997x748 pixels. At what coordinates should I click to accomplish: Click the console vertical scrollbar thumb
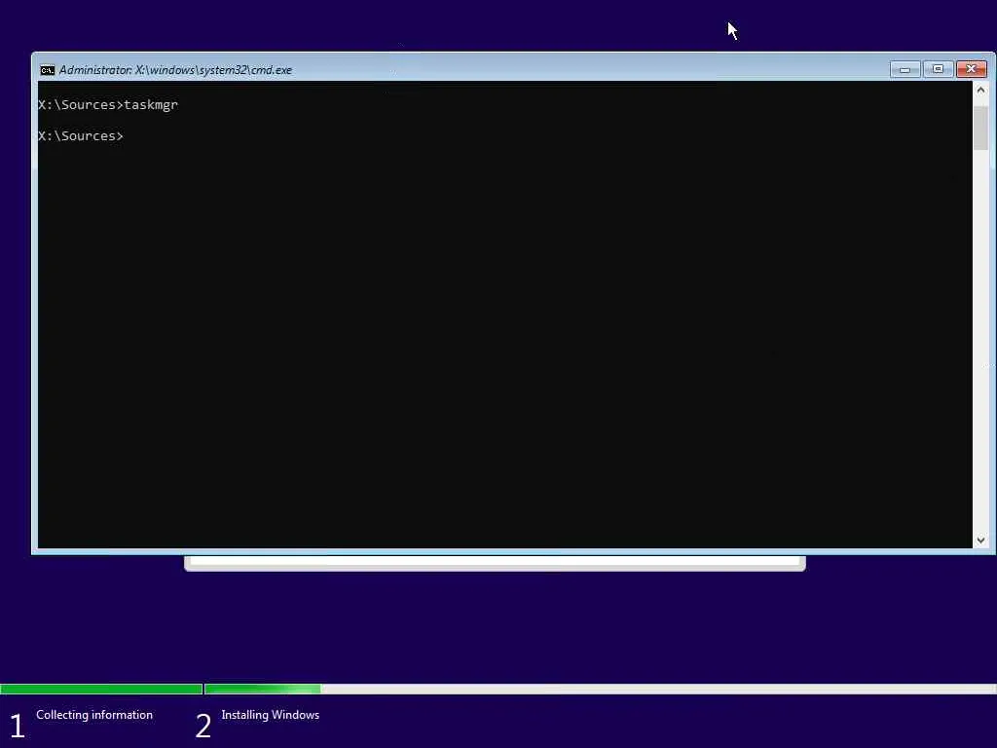980,128
